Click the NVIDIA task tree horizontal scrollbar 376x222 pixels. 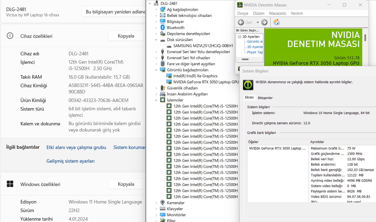coord(245,59)
